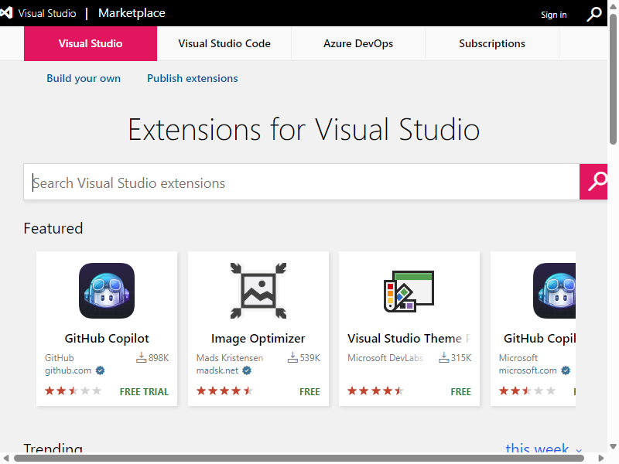This screenshot has width=619, height=464.
Task: Click FREE label on Image Optimizer
Action: pyautogui.click(x=309, y=392)
